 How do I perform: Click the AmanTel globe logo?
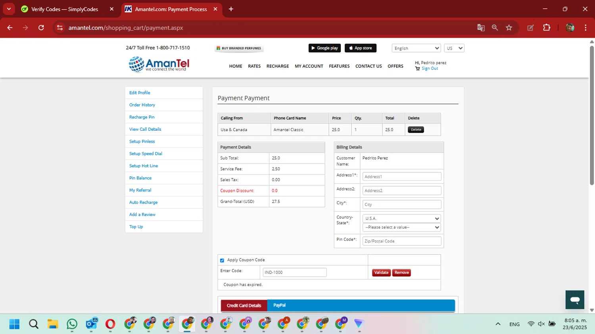point(159,64)
